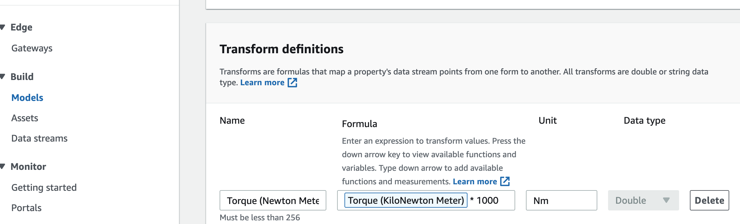Click the Delete button for the transform
This screenshot has width=740, height=224.
pos(709,200)
